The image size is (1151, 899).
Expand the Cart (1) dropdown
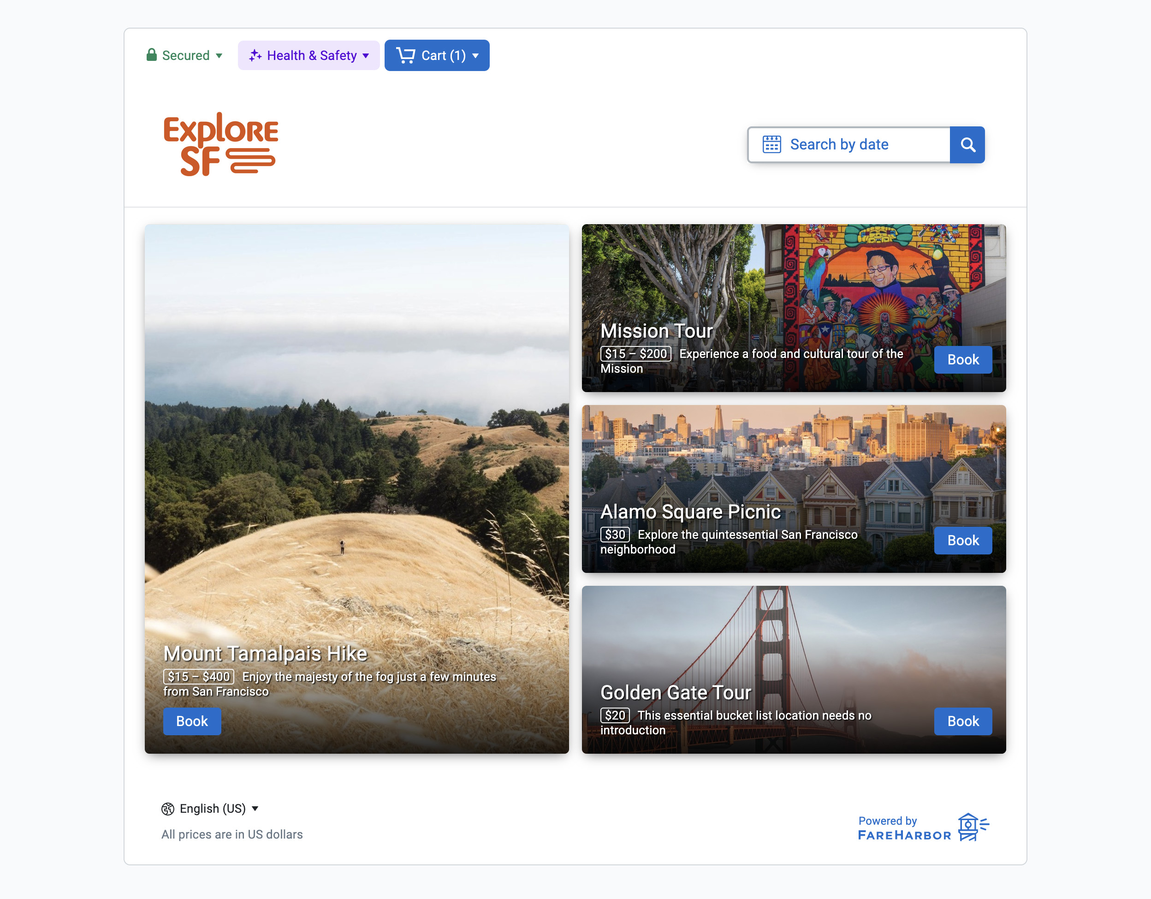pos(436,55)
